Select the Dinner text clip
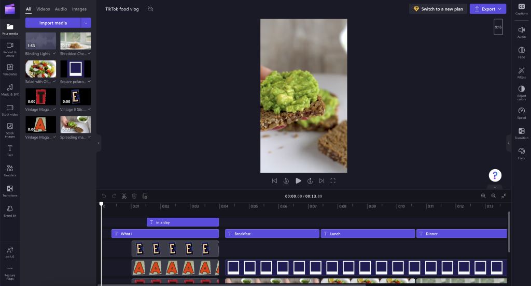531x286 pixels. pyautogui.click(x=462, y=234)
